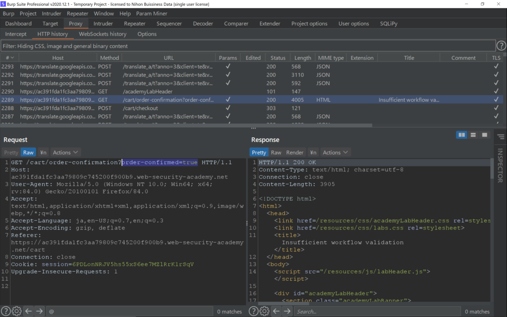Screen dimensions: 507x317
Task: Open the SQLiPy tab
Action: [389, 24]
